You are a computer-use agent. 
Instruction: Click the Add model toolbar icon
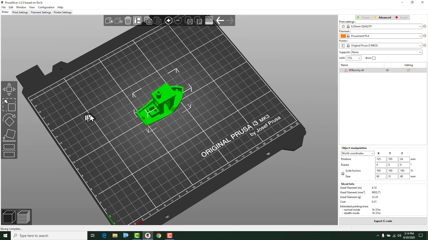pos(109,21)
